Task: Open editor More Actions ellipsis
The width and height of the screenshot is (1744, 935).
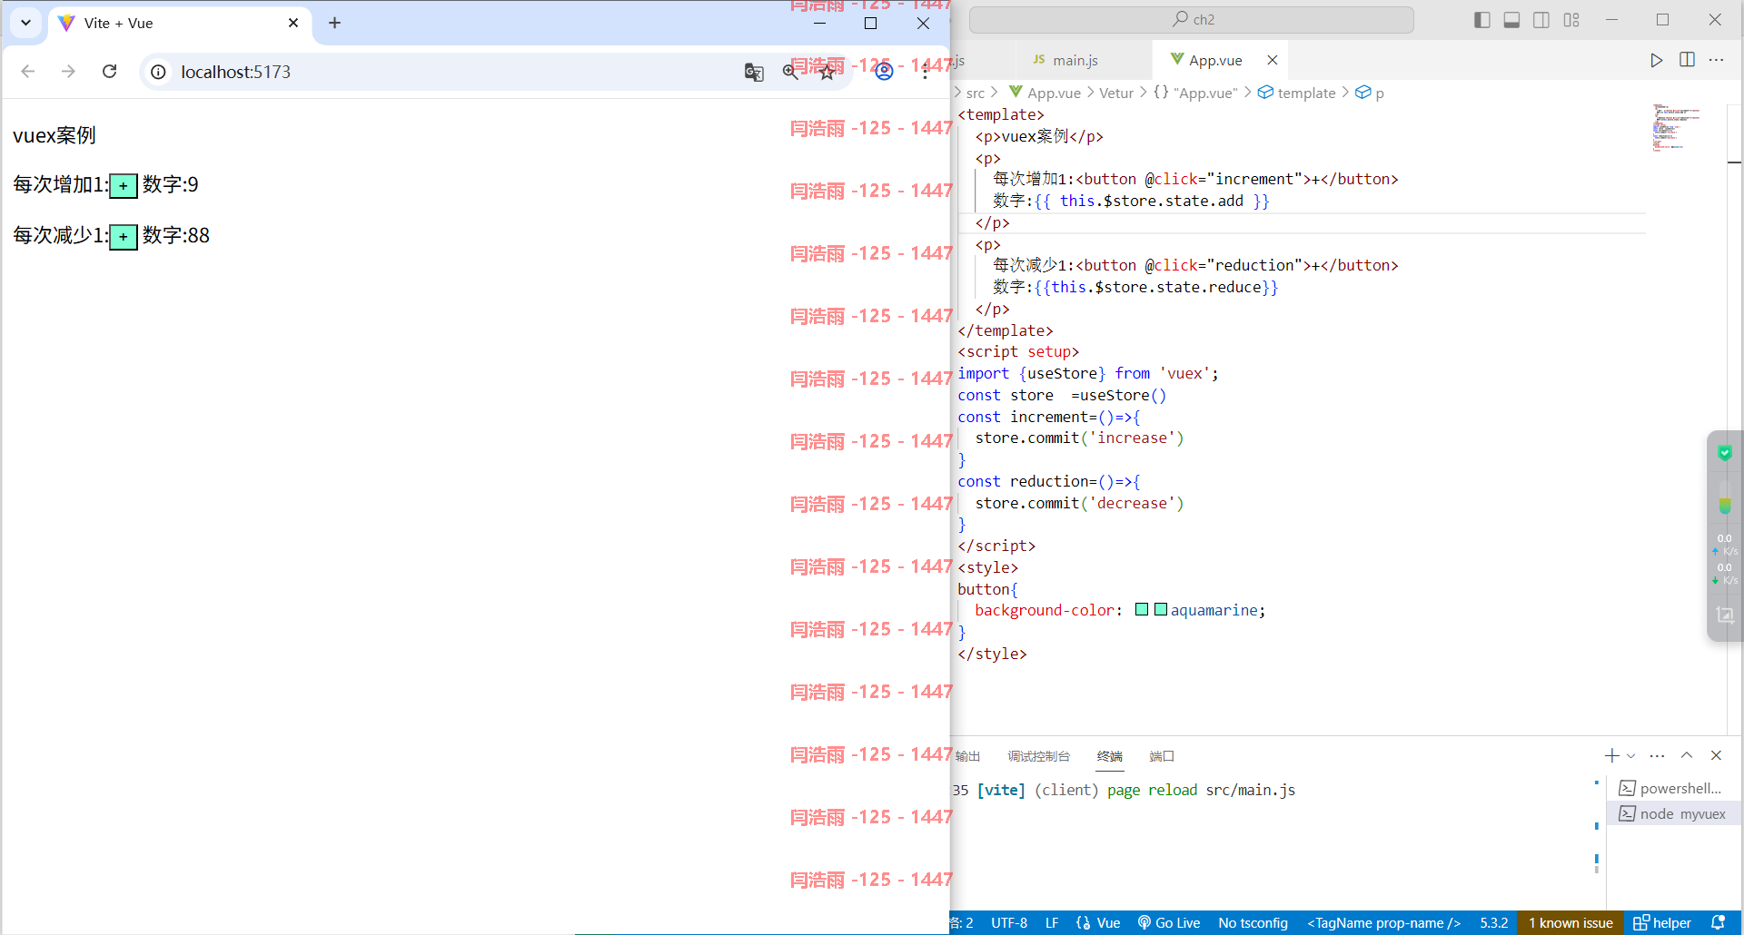Action: point(1716,60)
